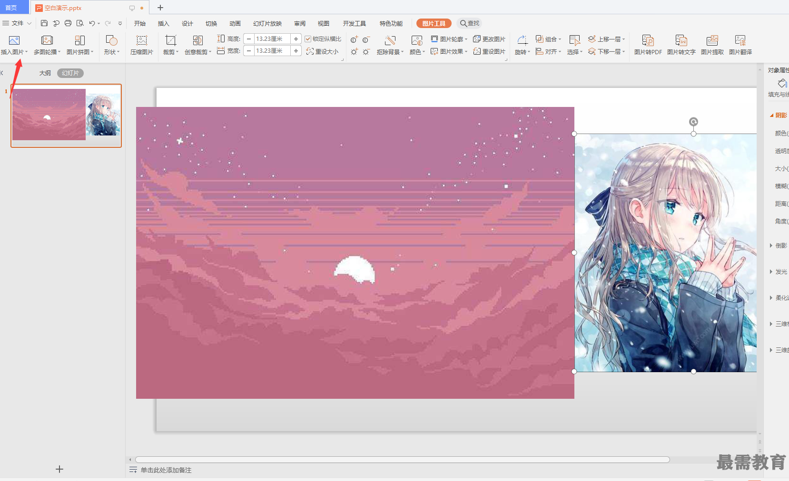The height and width of the screenshot is (481, 789).
Task: Select slide 1 thumbnail
Action: coord(66,115)
